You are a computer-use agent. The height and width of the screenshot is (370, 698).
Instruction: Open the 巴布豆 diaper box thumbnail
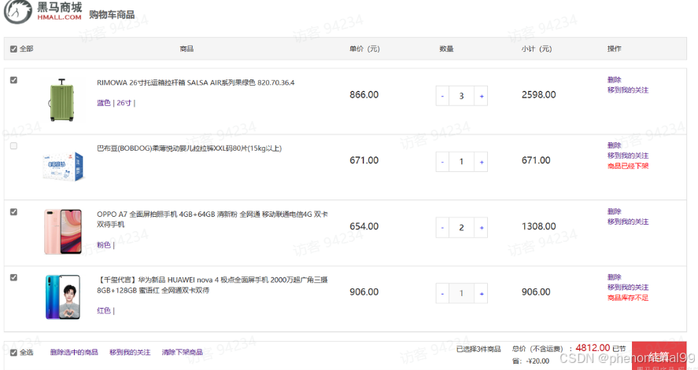pyautogui.click(x=63, y=167)
